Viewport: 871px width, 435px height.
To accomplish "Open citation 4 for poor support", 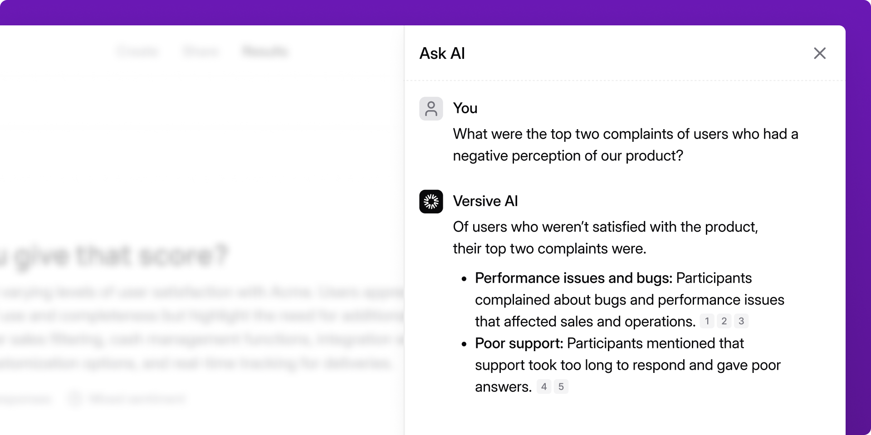I will coord(544,387).
